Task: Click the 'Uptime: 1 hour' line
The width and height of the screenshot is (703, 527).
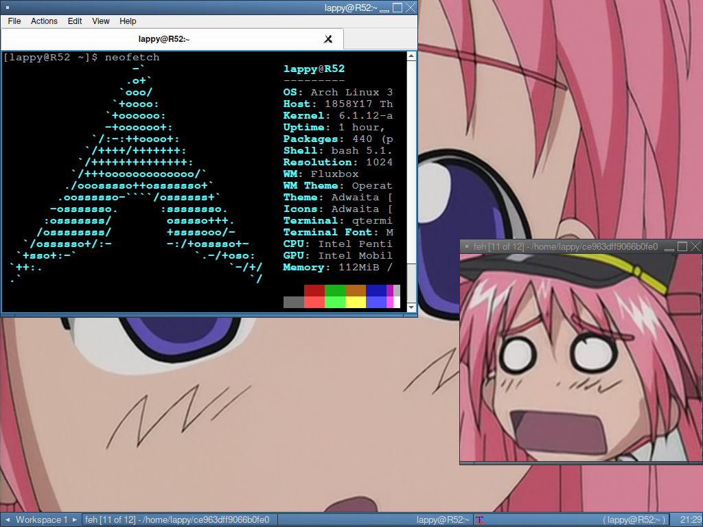Action: point(334,127)
